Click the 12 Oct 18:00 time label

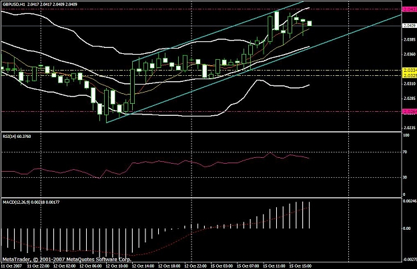[x=169, y=266]
